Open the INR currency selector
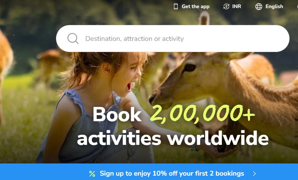 pos(237,6)
